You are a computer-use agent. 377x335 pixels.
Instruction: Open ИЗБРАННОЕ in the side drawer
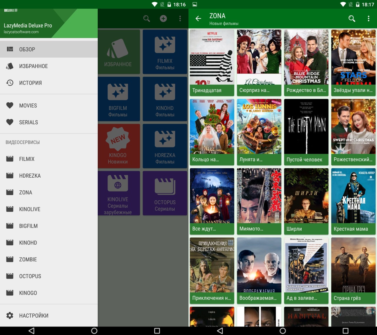coord(49,66)
